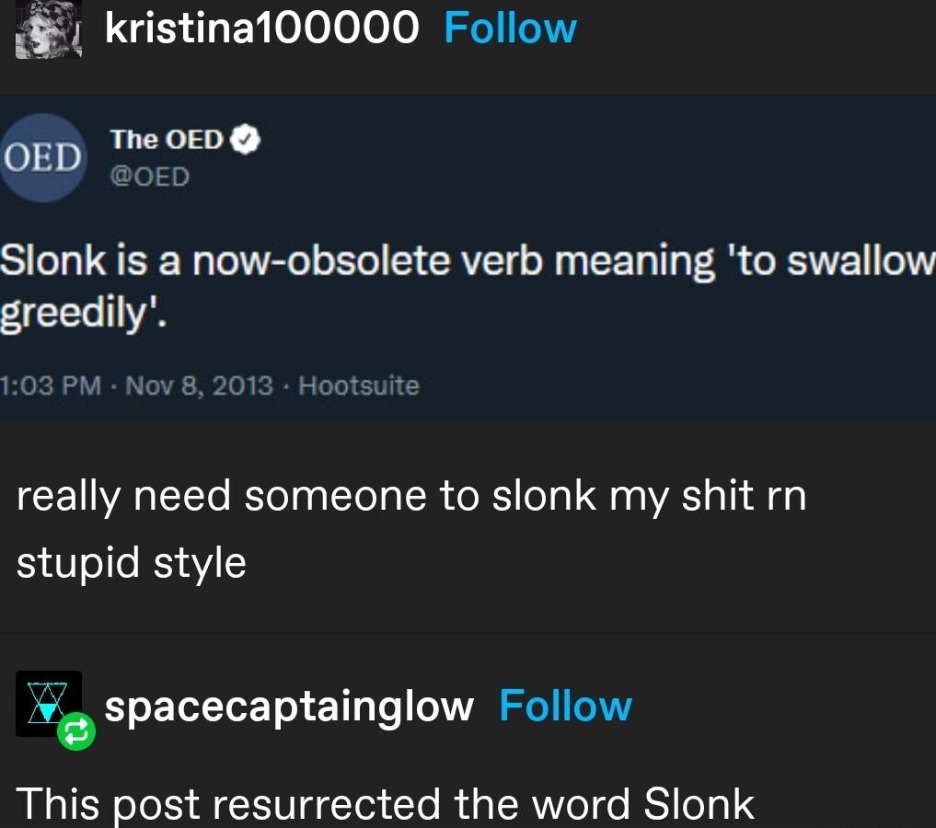Follow kristina100000 using the Follow link

[510, 27]
